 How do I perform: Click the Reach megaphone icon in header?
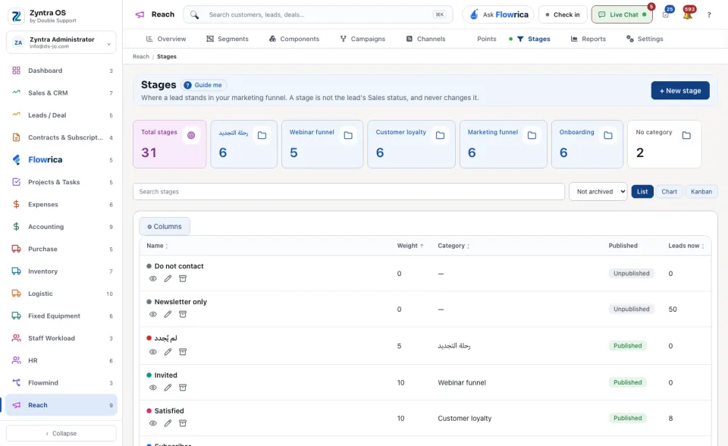pyautogui.click(x=140, y=14)
